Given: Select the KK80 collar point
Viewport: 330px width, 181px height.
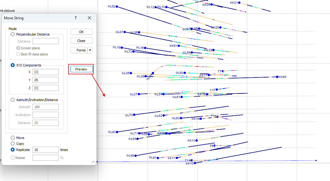Looking at the screenshot, I should coord(277,77).
